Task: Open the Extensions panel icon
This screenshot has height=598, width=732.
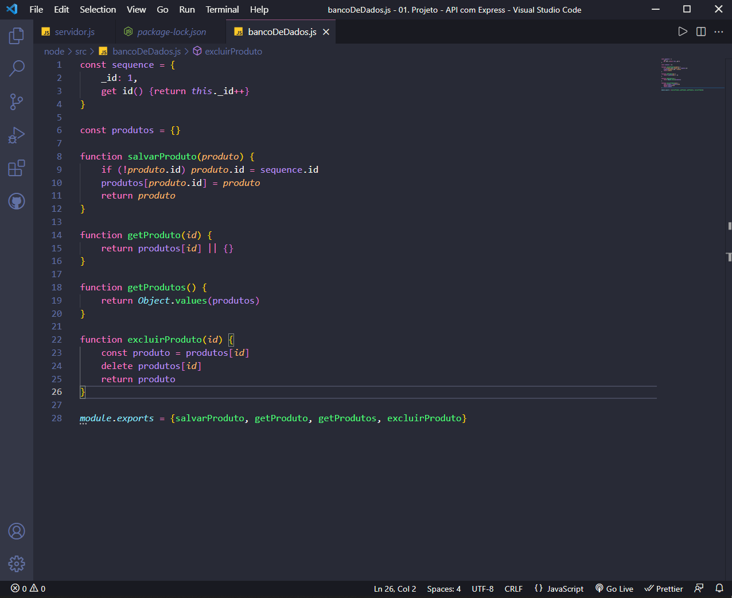Action: [17, 168]
